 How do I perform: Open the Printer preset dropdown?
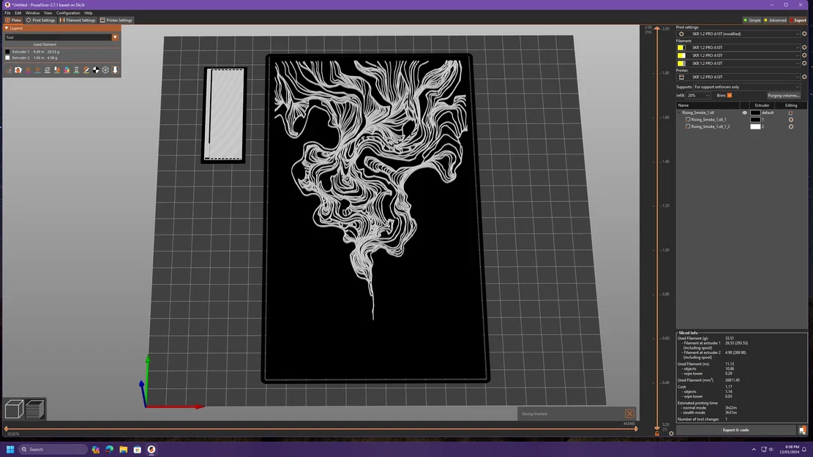(x=739, y=77)
